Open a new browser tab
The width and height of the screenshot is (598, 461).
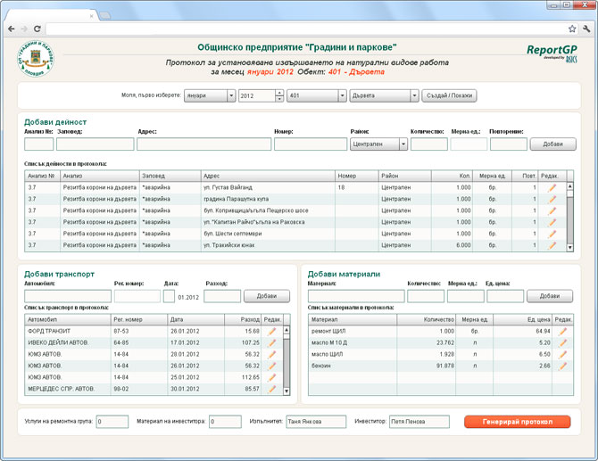click(x=105, y=16)
